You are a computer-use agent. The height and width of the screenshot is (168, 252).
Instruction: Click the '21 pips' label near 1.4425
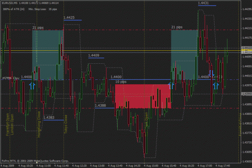[38, 28]
